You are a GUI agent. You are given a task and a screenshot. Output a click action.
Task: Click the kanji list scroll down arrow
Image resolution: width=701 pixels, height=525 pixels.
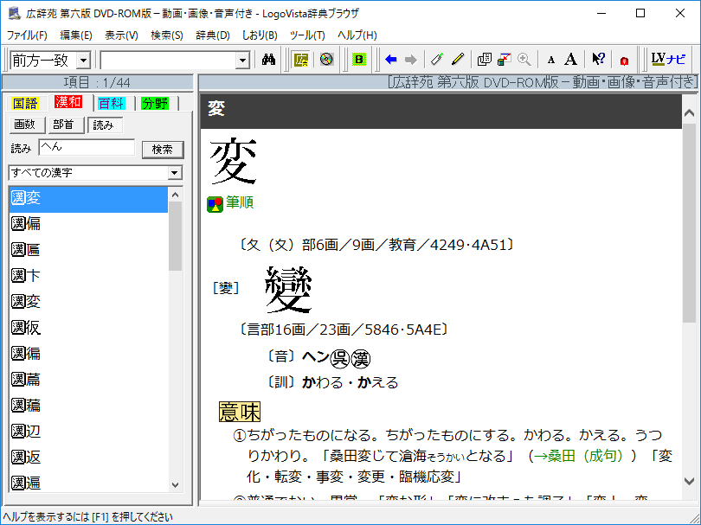175,485
